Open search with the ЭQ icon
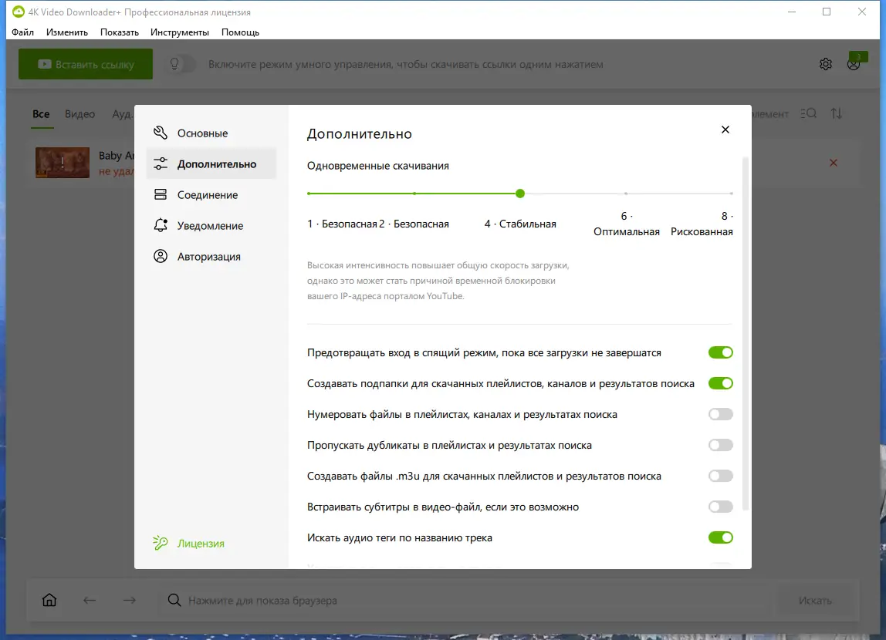Screen dimensions: 886x640 [x=807, y=113]
